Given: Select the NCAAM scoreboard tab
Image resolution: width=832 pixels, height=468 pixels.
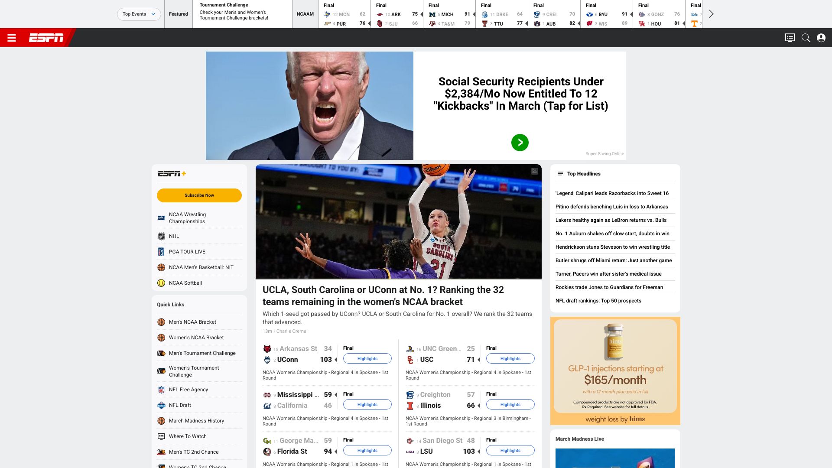Looking at the screenshot, I should 305,14.
